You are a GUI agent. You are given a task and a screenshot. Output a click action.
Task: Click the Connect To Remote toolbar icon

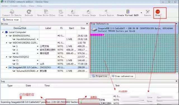tap(12, 13)
